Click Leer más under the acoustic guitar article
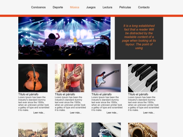Screen dimensions: 183x137 76,113
